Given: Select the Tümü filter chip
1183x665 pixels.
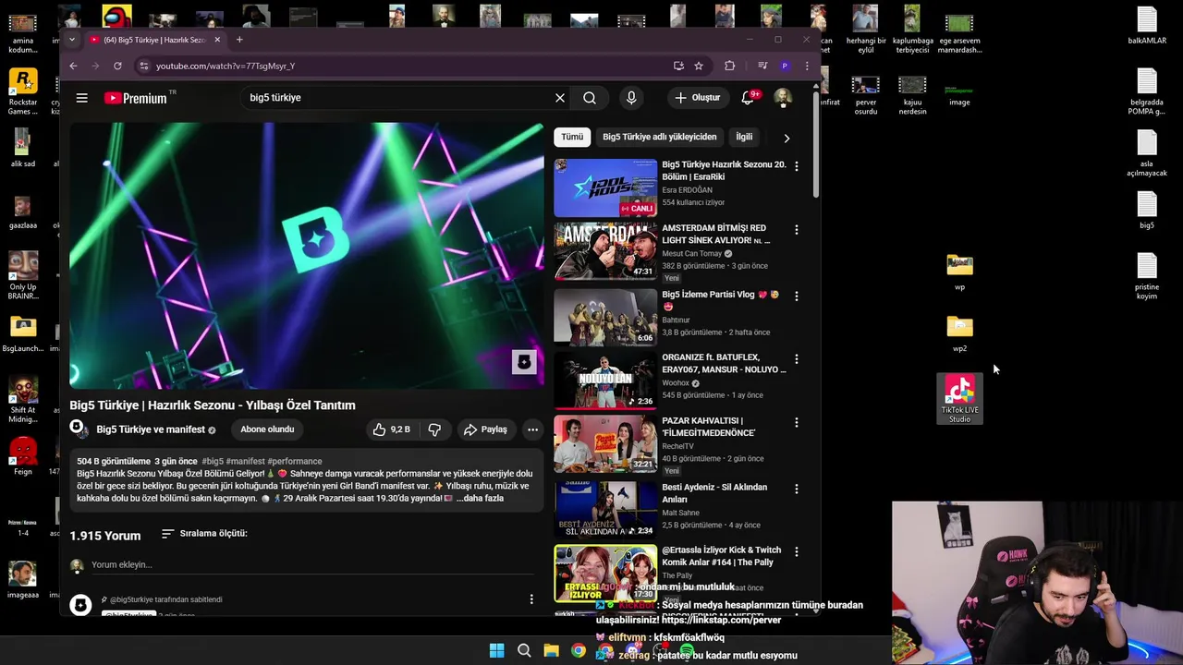Looking at the screenshot, I should pyautogui.click(x=572, y=137).
